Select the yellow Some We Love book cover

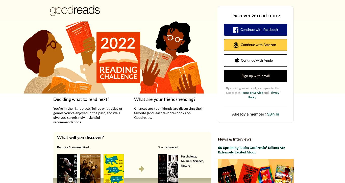[114, 169]
